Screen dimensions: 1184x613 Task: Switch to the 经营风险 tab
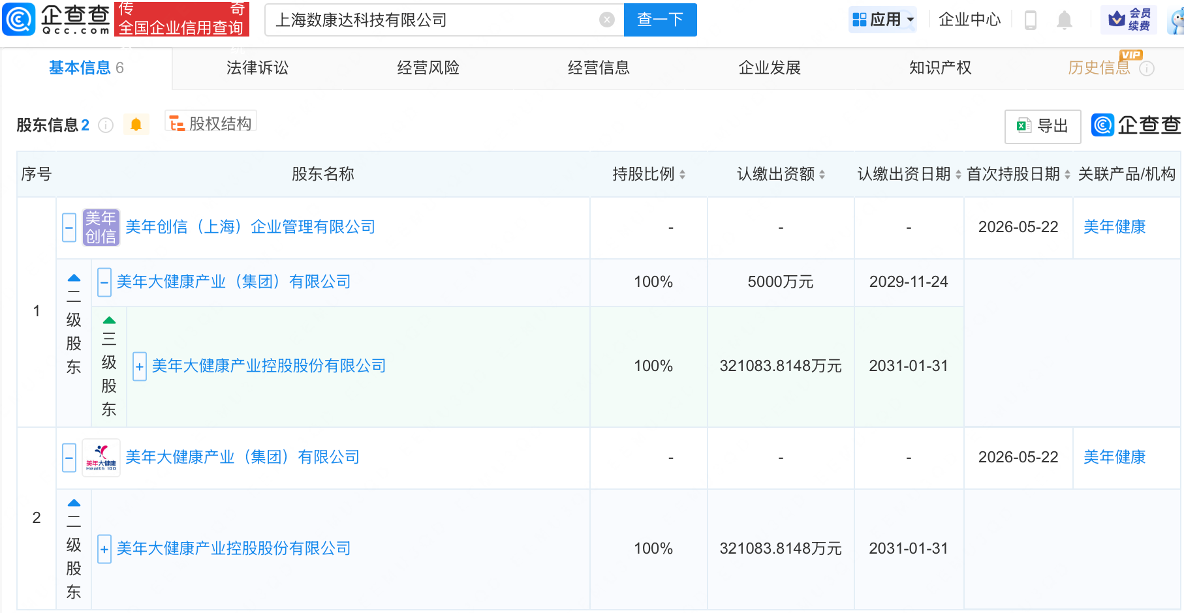[x=428, y=68]
